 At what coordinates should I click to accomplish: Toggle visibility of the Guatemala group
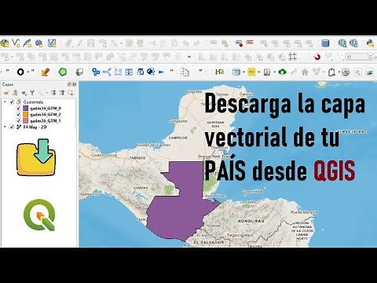[12, 102]
